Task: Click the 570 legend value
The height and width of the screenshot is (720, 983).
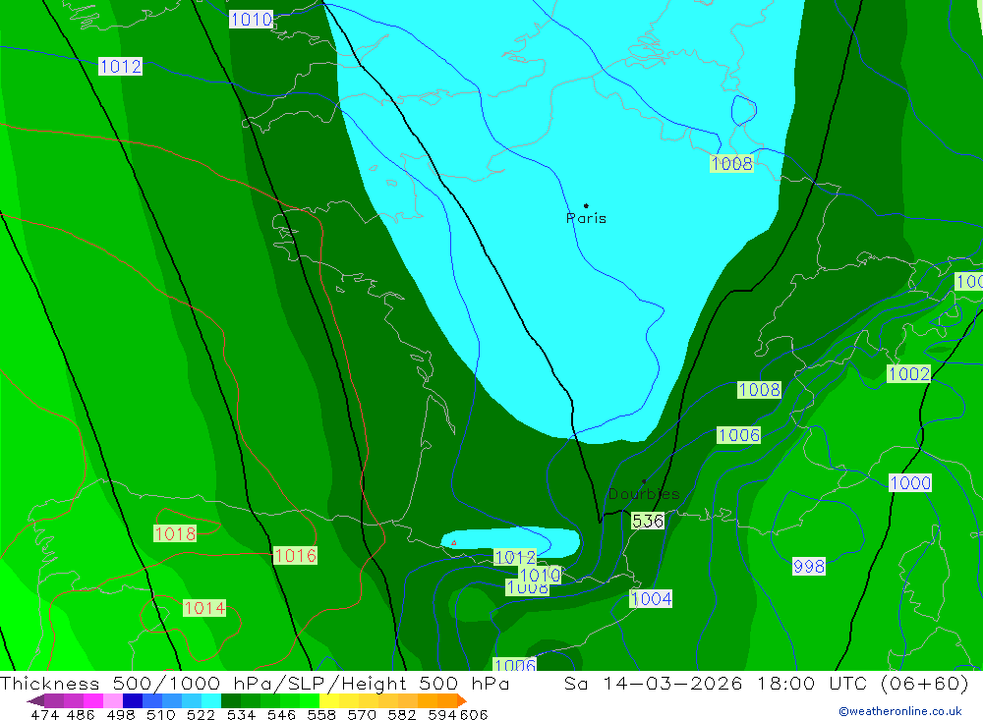Action: [x=362, y=715]
